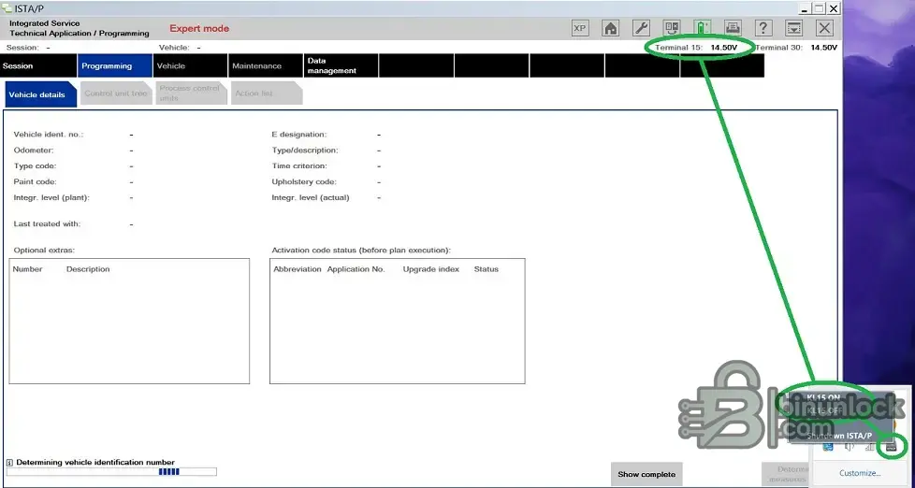Click the Abbreviation column header
The width and height of the screenshot is (915, 488).
click(298, 269)
